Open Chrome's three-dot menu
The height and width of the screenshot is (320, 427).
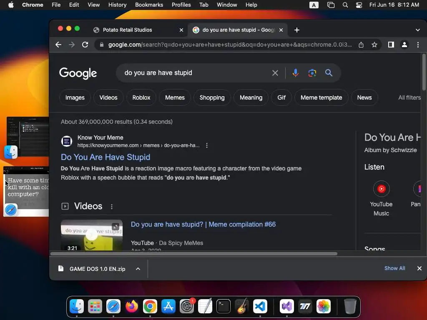418,45
